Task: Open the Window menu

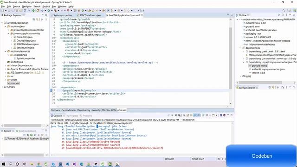Action: (62, 6)
